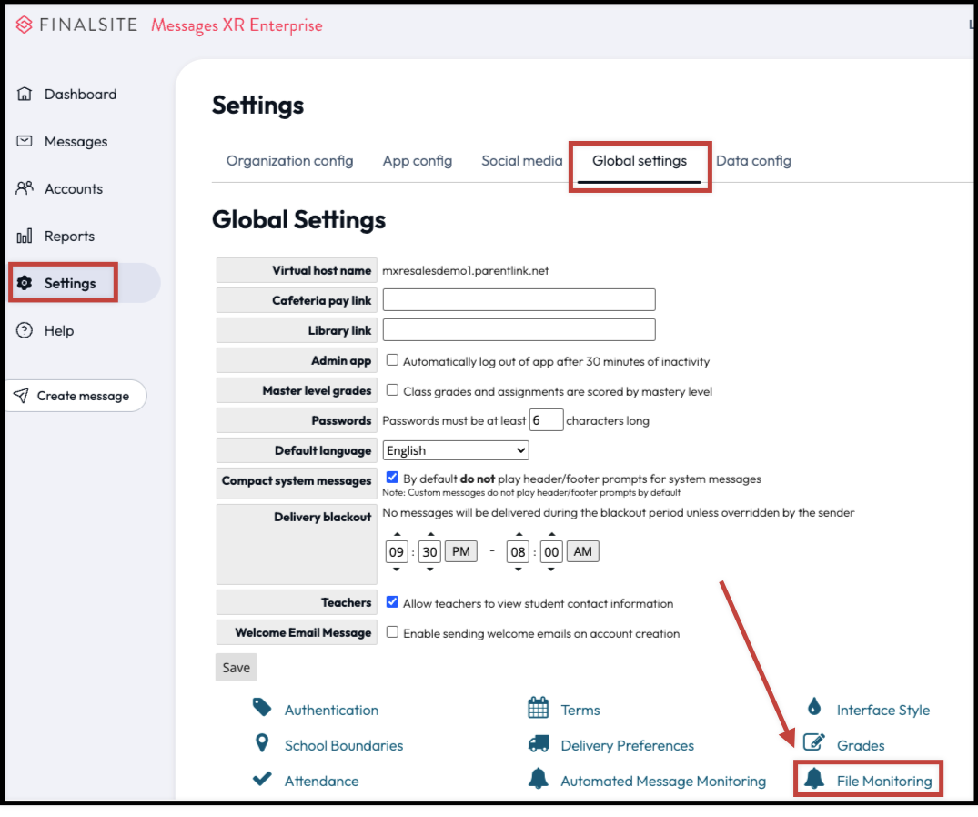Click the Authentication tag icon
The height and width of the screenshot is (817, 978).
[x=262, y=710]
